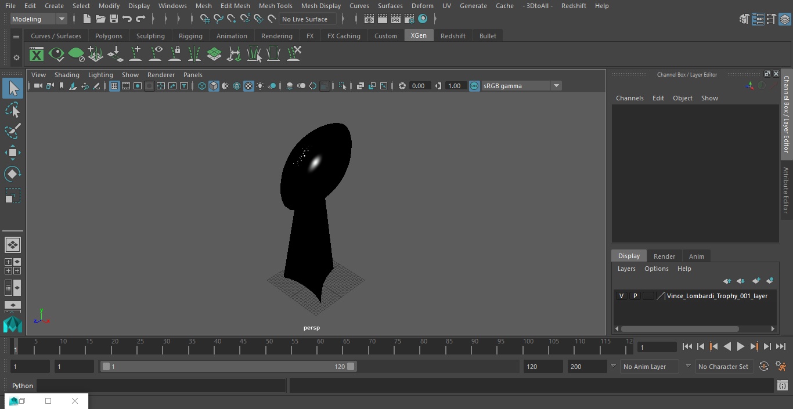Open the viewport Renderer menu

click(x=161, y=75)
